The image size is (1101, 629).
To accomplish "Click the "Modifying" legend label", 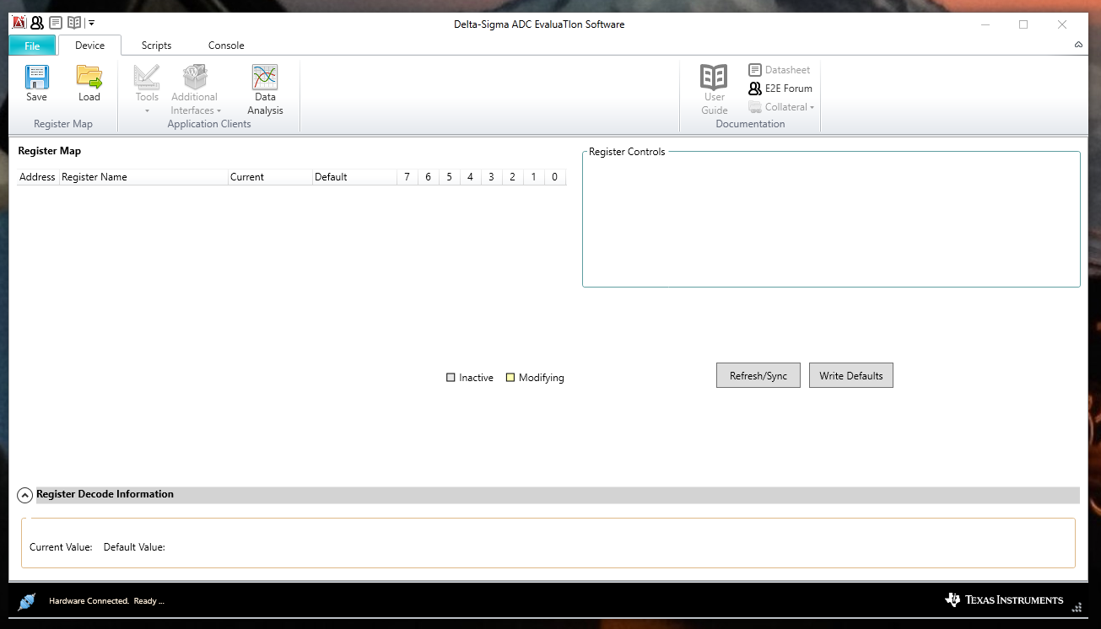I will pos(542,378).
